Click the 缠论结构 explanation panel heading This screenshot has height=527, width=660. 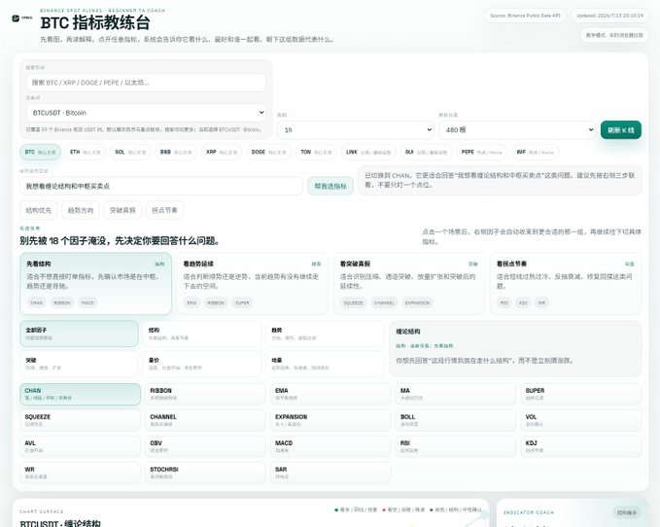tap(408, 332)
